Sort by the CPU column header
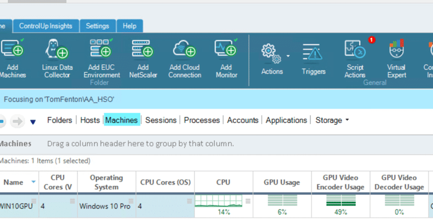Image resolution: width=433 pixels, height=224 pixels. coord(223,182)
